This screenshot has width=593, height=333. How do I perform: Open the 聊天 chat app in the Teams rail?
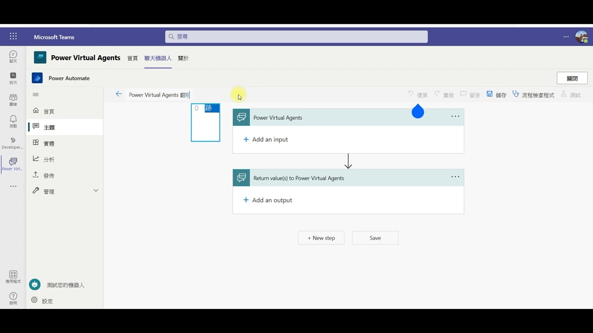click(x=13, y=57)
